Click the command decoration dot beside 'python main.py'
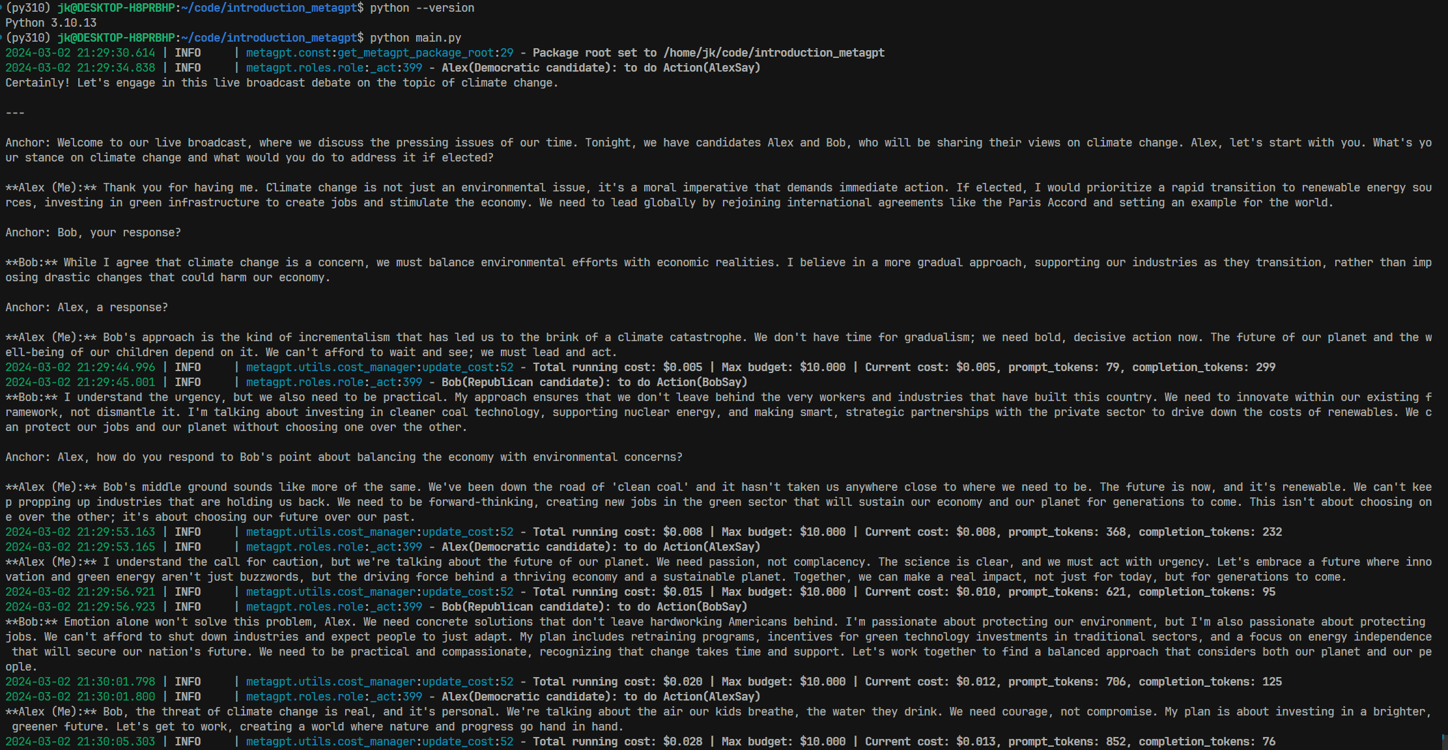Screen dimensions: 1448x750 pyautogui.click(x=2, y=38)
